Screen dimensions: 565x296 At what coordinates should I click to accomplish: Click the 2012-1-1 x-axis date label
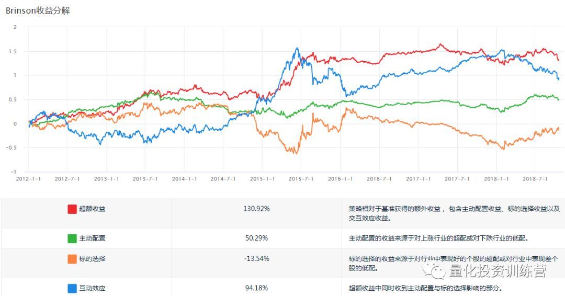[28, 179]
